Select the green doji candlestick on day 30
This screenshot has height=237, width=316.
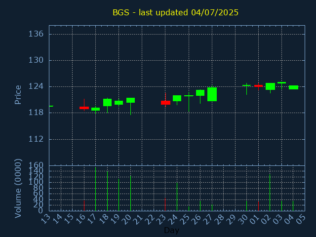[x=246, y=85]
